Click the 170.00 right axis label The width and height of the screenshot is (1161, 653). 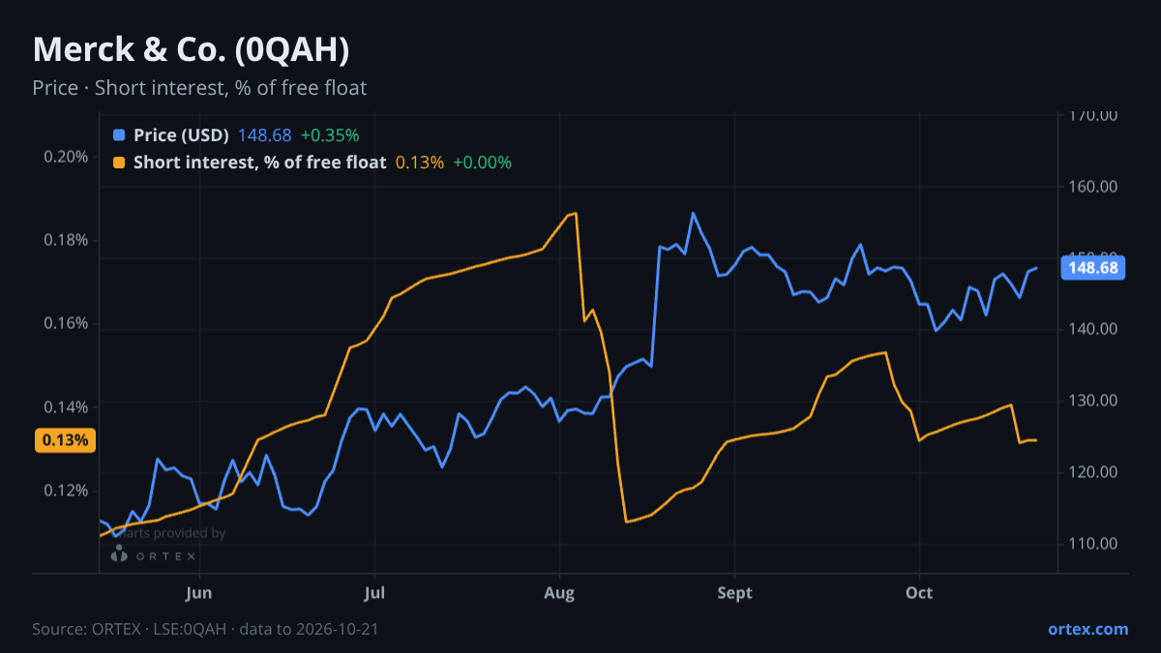click(x=1093, y=115)
